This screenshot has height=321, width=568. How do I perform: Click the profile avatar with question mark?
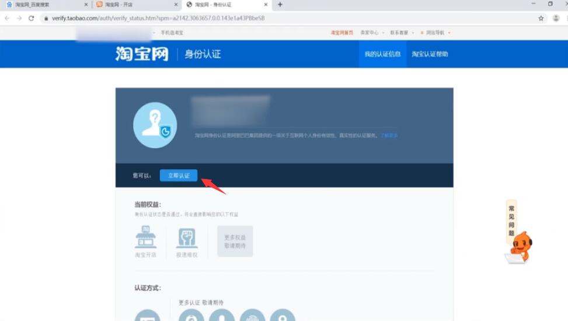click(155, 125)
